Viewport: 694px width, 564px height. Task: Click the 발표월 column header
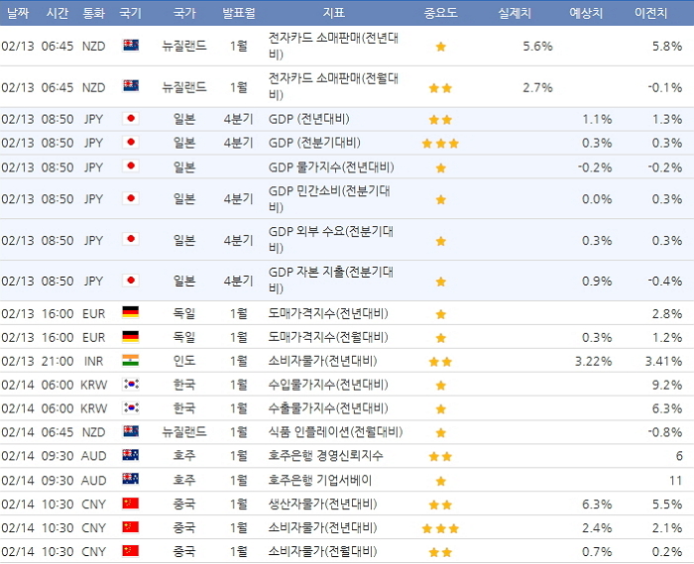[239, 13]
